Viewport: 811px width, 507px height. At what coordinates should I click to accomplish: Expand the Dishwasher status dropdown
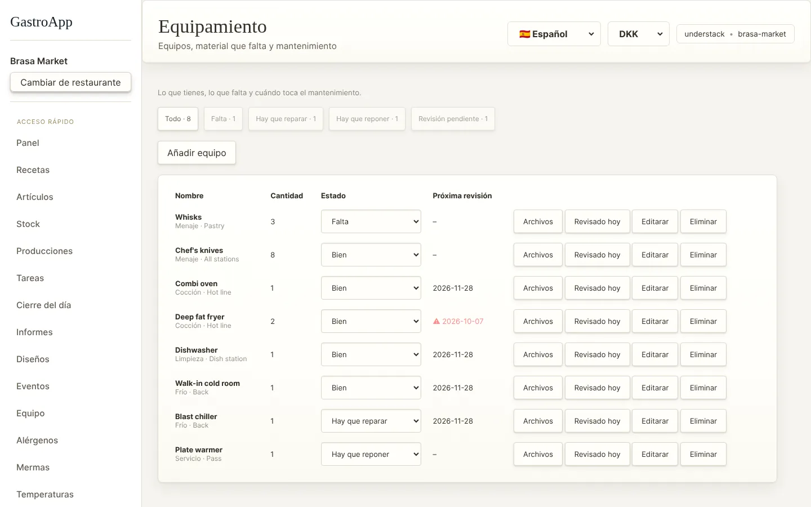pyautogui.click(x=371, y=354)
